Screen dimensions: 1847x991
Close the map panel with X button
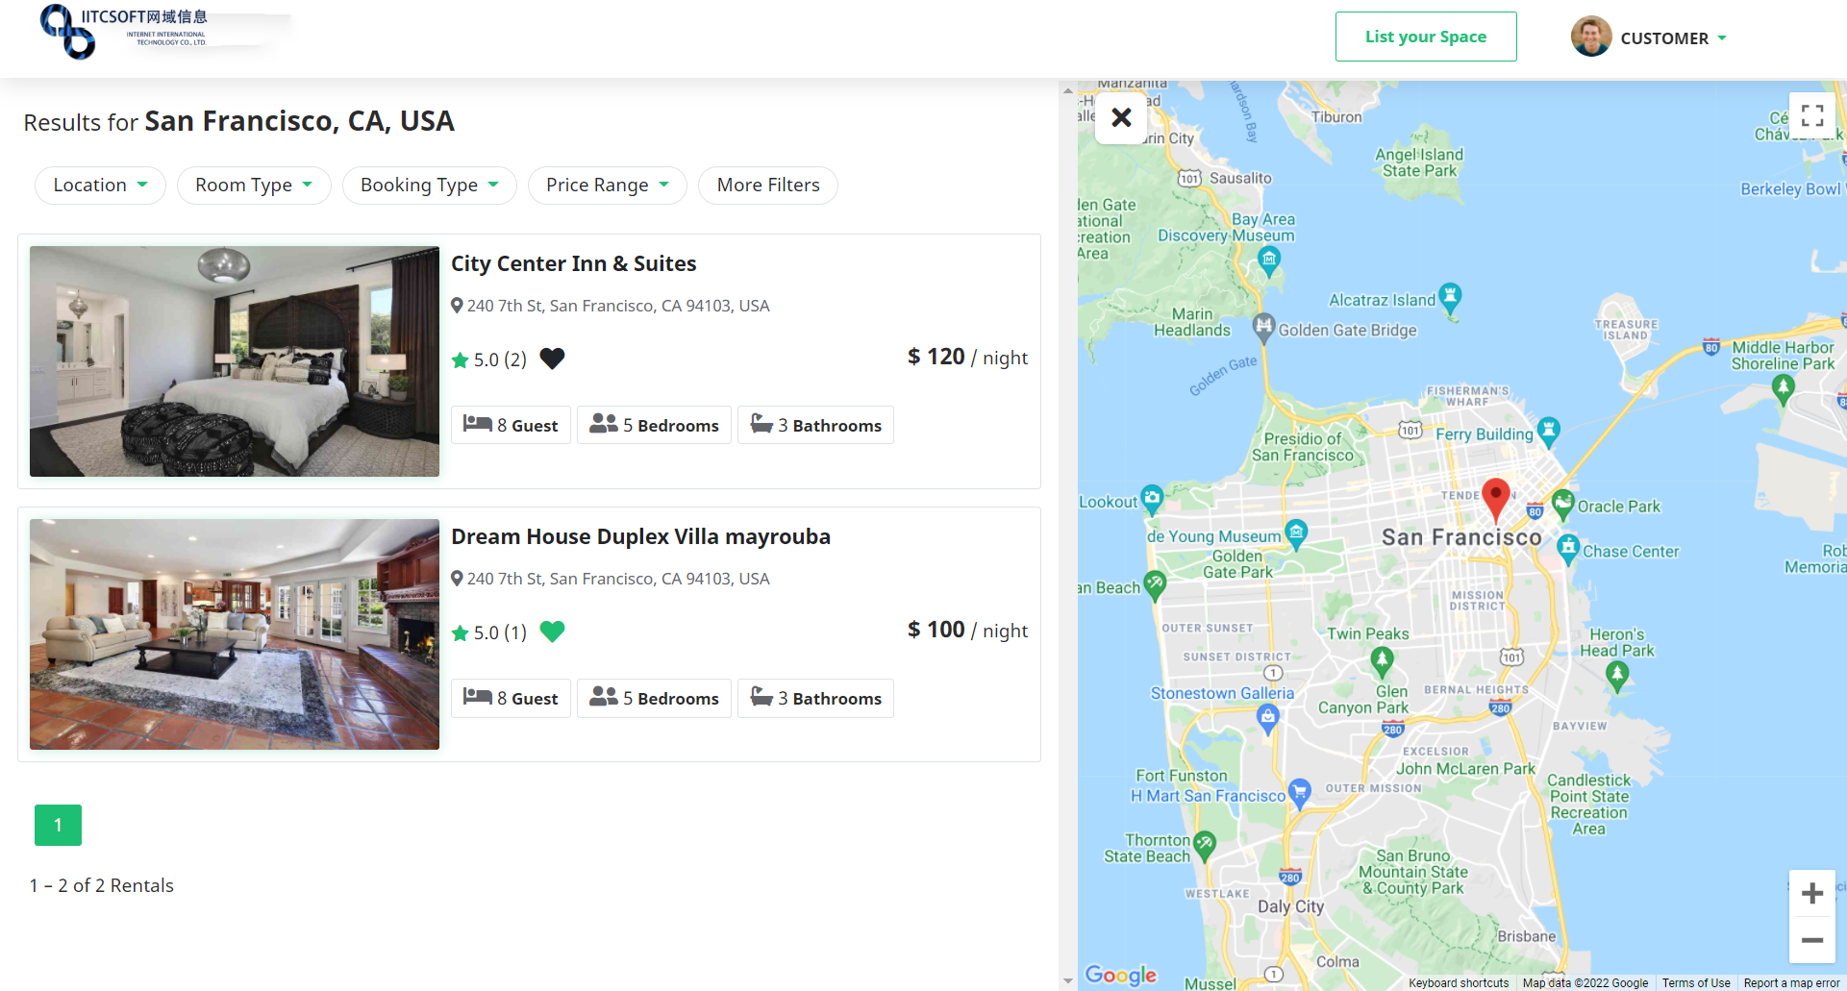click(x=1121, y=117)
